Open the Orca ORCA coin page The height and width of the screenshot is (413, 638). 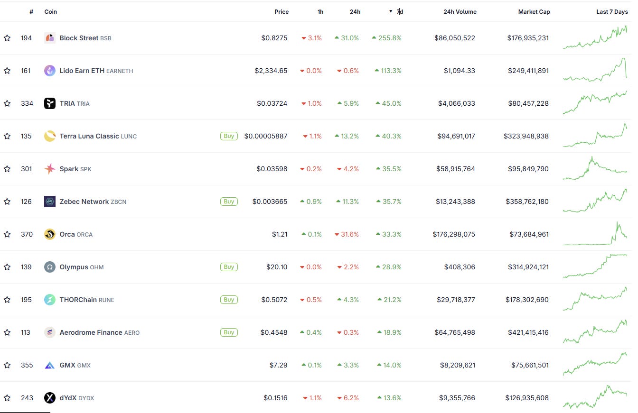[76, 234]
